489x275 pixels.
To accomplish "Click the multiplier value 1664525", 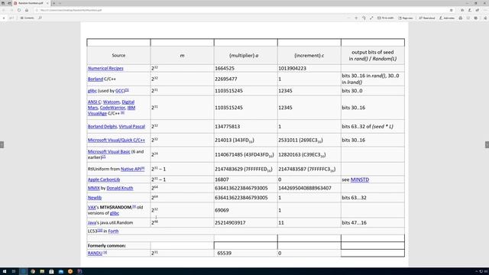I will tap(225, 68).
